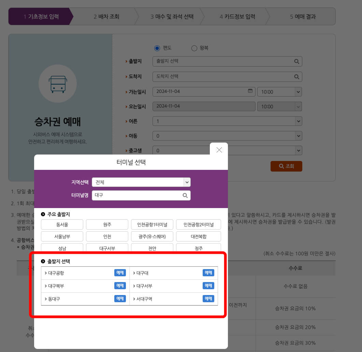Click the bus icon on the 승차권 예매 panel
Viewport: 362px width, 352px height.
tap(58, 84)
